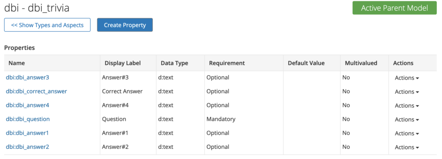Click the Display Label column header
This screenshot has height=159, width=442.
pos(123,63)
